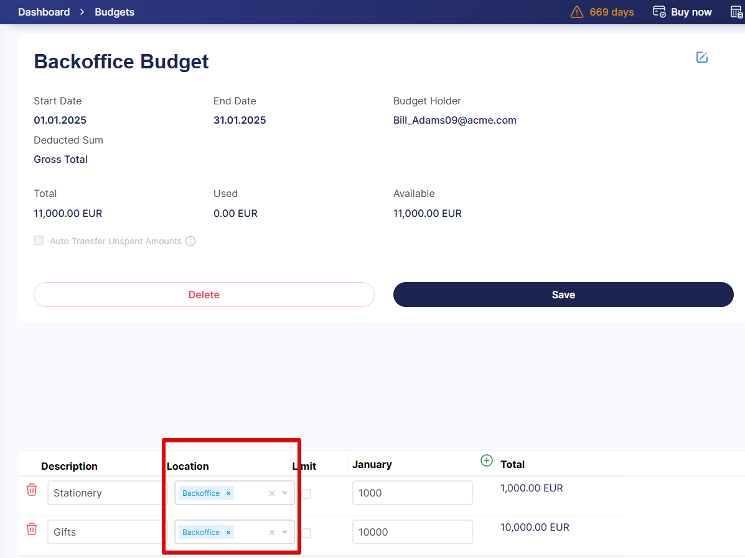Expand Location dropdown for Gifts row
This screenshot has width=745, height=558.
click(x=284, y=533)
